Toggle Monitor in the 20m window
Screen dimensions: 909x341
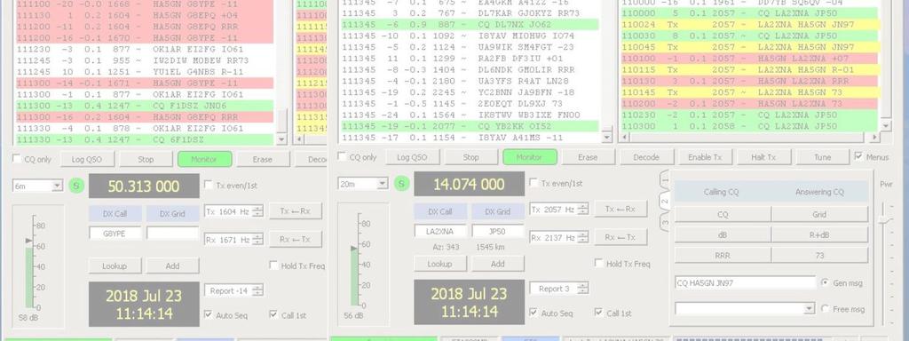(x=530, y=157)
